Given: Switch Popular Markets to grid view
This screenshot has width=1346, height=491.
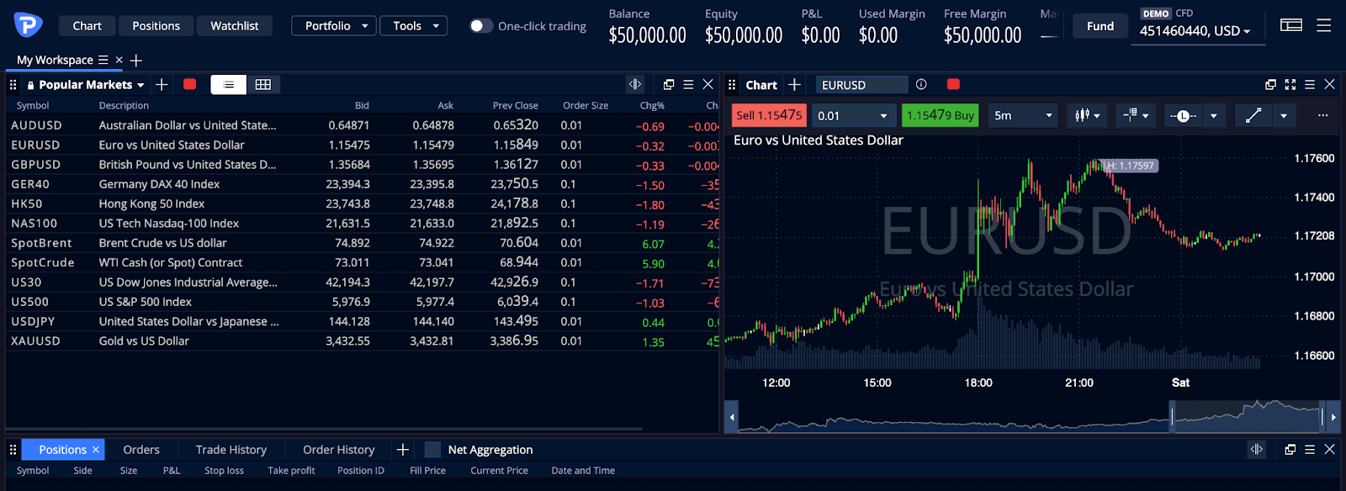Looking at the screenshot, I should (x=262, y=84).
